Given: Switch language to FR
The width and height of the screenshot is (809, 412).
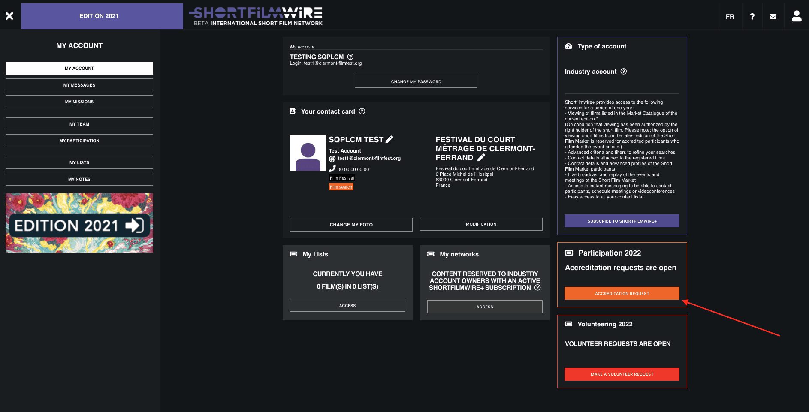Looking at the screenshot, I should (x=730, y=17).
